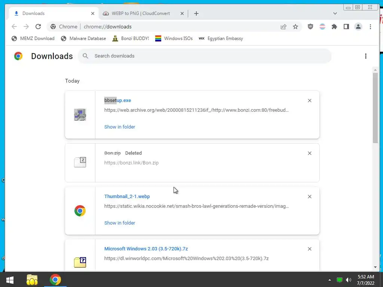Go forward using the forward arrow
Image resolution: width=383 pixels, height=287 pixels.
[26, 27]
